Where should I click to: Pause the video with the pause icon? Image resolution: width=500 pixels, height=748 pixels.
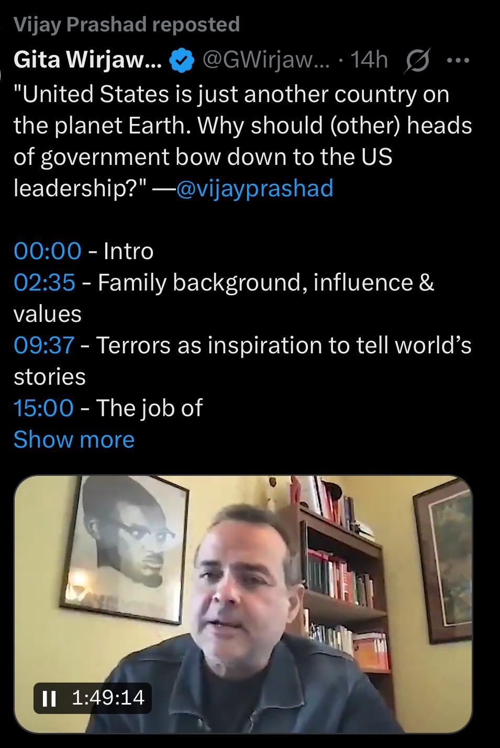point(49,698)
